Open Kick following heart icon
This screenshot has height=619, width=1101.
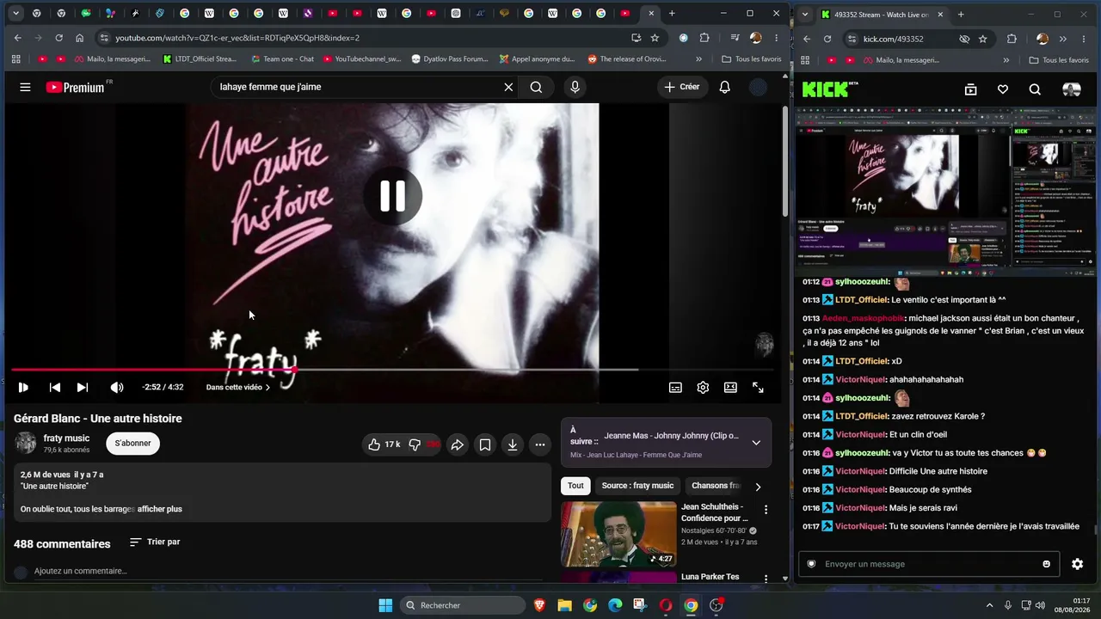tap(1002, 89)
